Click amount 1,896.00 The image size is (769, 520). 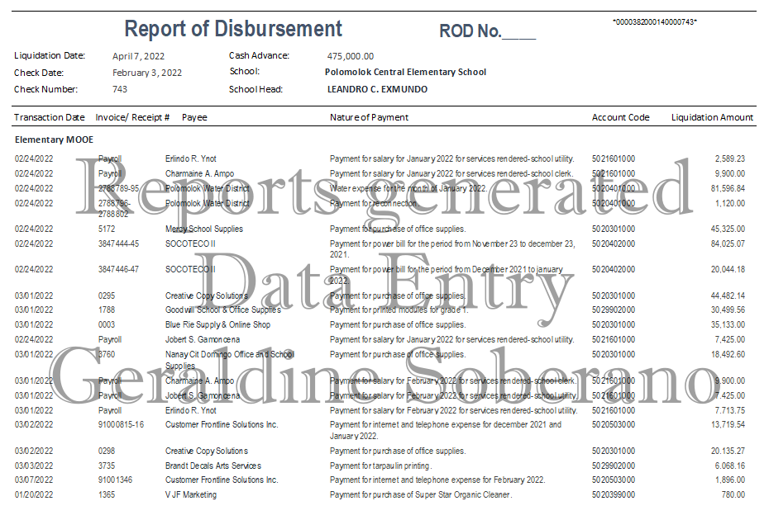tap(730, 480)
